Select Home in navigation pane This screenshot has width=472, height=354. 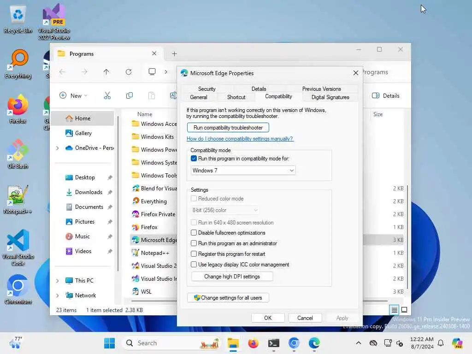[83, 118]
